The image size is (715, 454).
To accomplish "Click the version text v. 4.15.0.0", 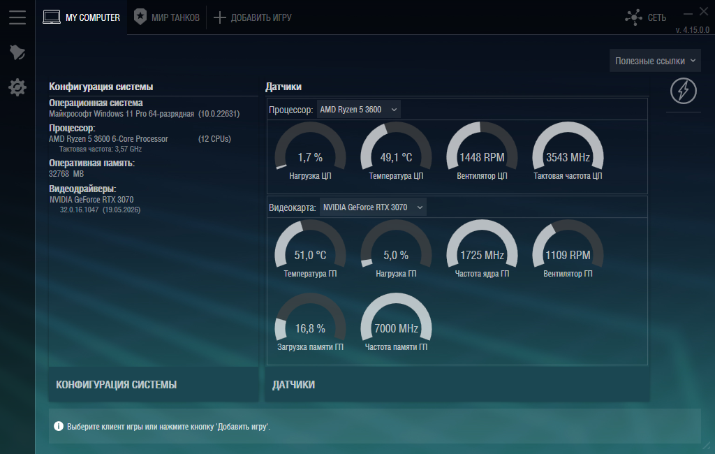I will [x=692, y=30].
